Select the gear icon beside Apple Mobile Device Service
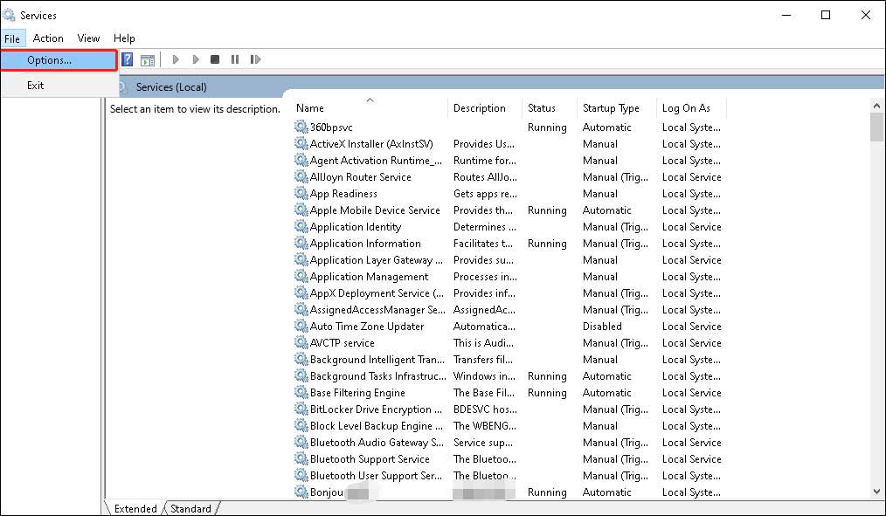 click(x=301, y=210)
